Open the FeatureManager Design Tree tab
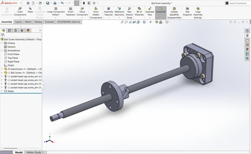 pyautogui.click(x=4, y=31)
